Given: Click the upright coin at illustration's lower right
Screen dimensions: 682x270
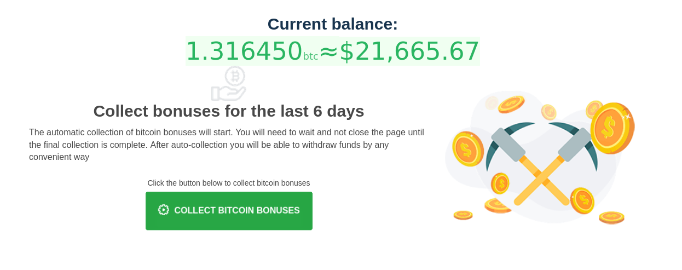Looking at the screenshot, I should 582,200.
